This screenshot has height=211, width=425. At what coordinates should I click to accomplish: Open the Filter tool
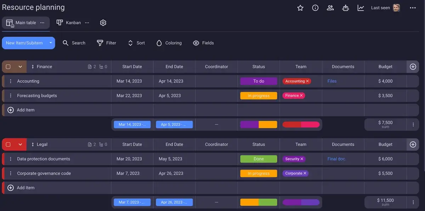click(107, 43)
